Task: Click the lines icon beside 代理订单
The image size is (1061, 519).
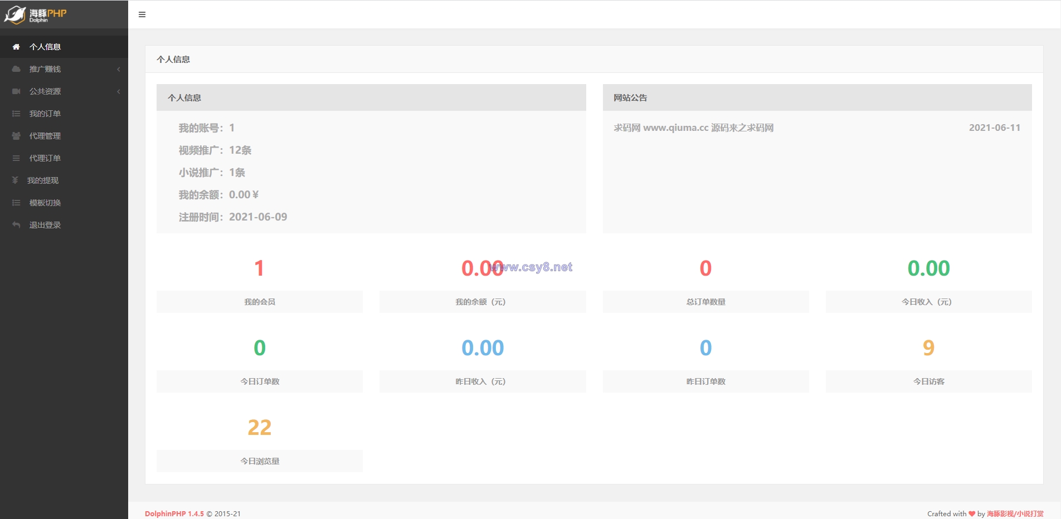Action: tap(16, 158)
